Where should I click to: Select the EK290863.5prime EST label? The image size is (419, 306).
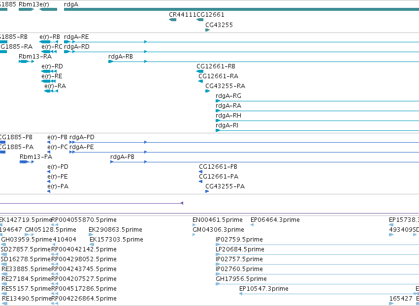115,230
